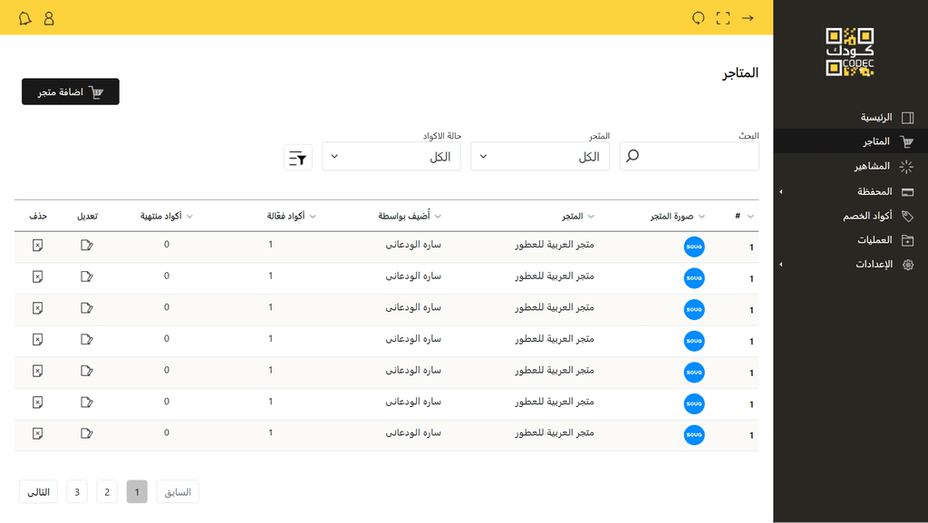This screenshot has height=523, width=928.
Task: Collapse sidebar with the arrow icon
Action: [x=748, y=18]
